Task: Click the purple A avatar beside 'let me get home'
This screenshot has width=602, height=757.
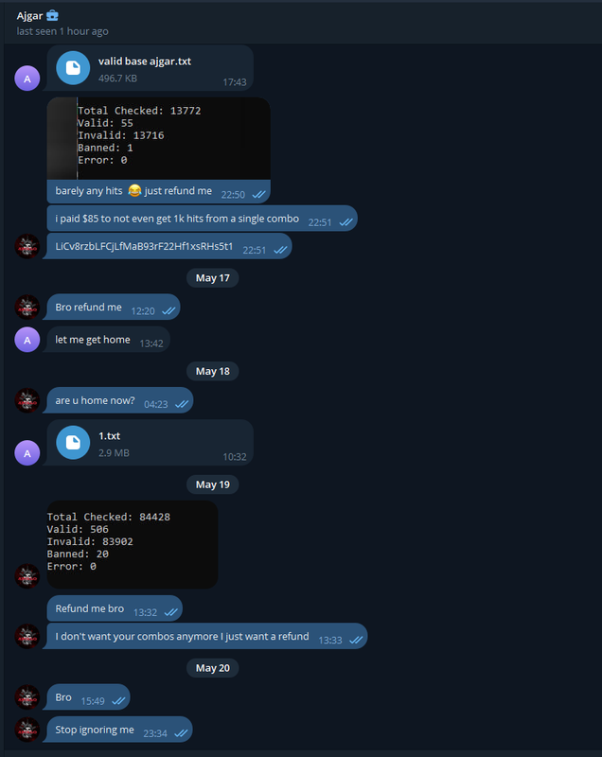Action: point(27,340)
